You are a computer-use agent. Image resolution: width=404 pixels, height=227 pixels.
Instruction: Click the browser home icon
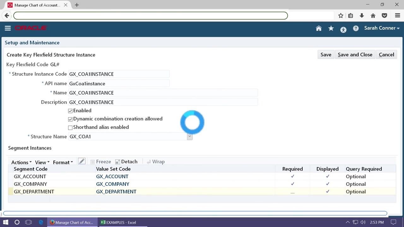pyautogui.click(x=373, y=15)
